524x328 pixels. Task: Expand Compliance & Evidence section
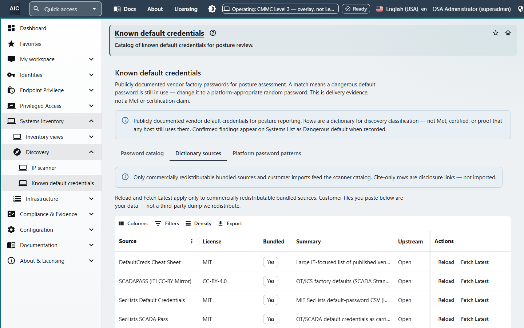point(51,214)
